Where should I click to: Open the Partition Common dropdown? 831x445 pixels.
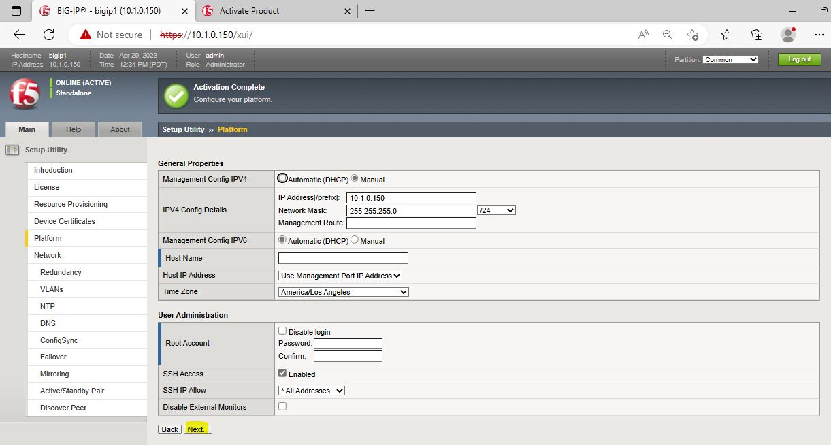730,60
